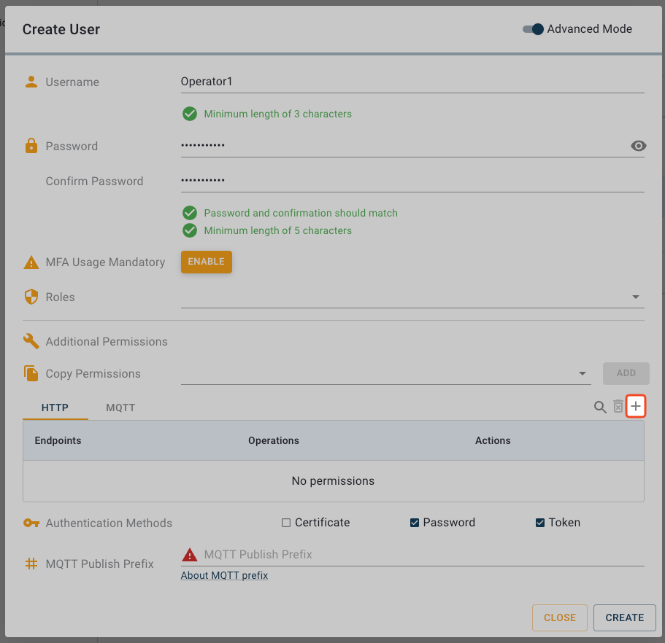Click the Username person icon

click(31, 82)
